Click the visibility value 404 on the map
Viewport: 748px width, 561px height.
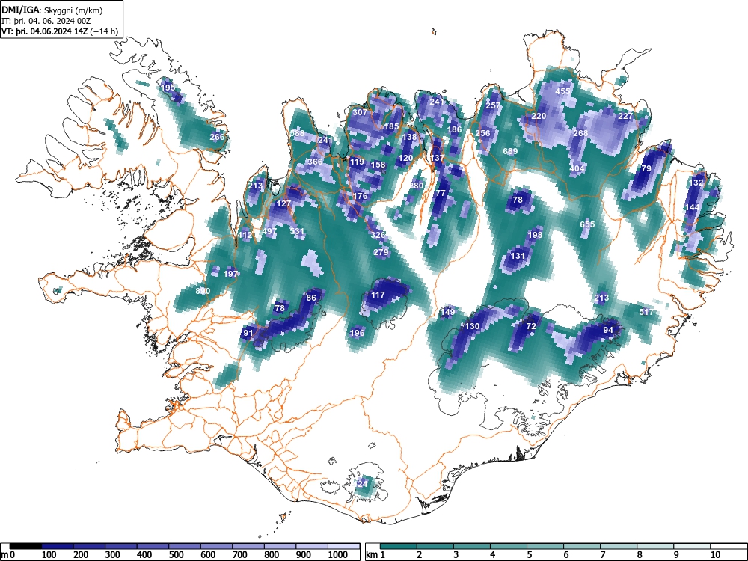pos(577,168)
